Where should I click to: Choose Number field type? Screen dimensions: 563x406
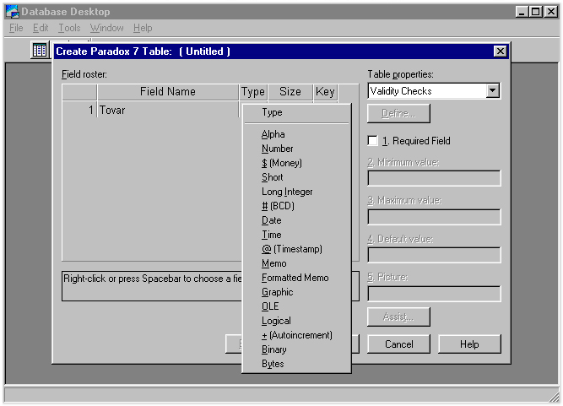click(277, 149)
